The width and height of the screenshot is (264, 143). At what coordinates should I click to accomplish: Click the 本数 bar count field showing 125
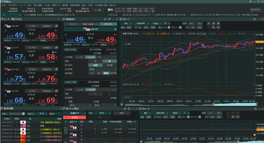(x=191, y=24)
